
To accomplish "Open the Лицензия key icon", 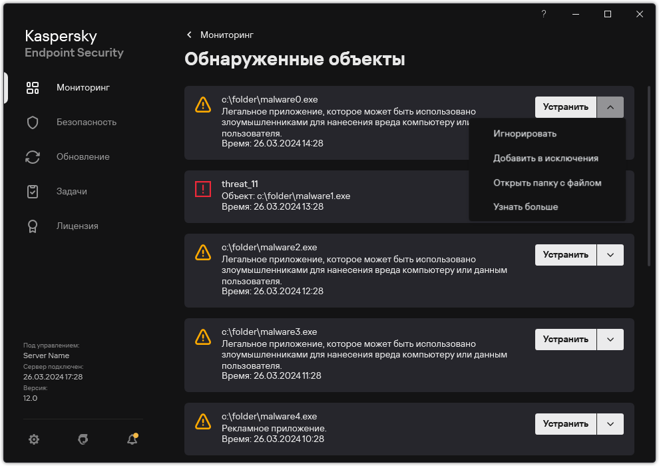I will (x=33, y=226).
